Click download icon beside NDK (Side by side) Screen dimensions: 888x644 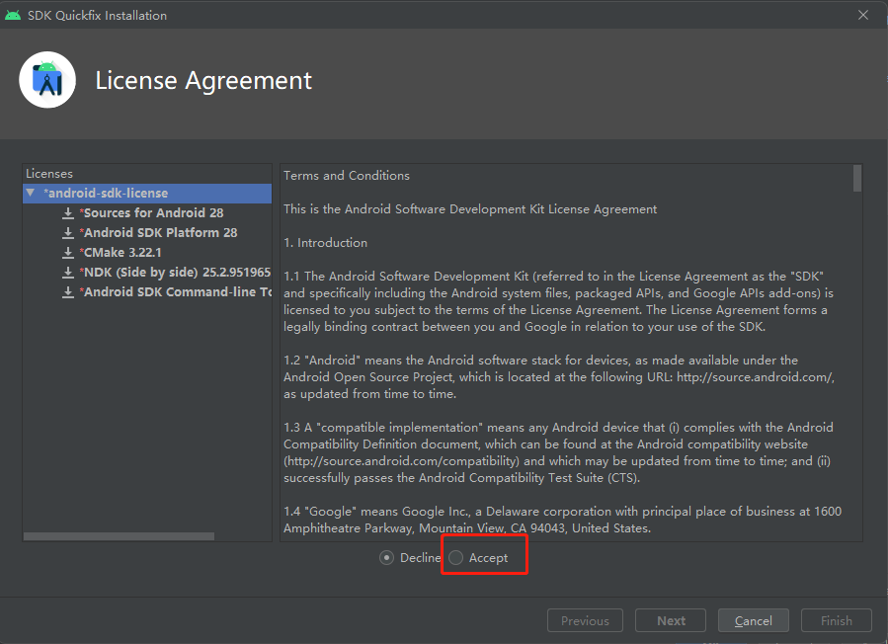click(68, 273)
